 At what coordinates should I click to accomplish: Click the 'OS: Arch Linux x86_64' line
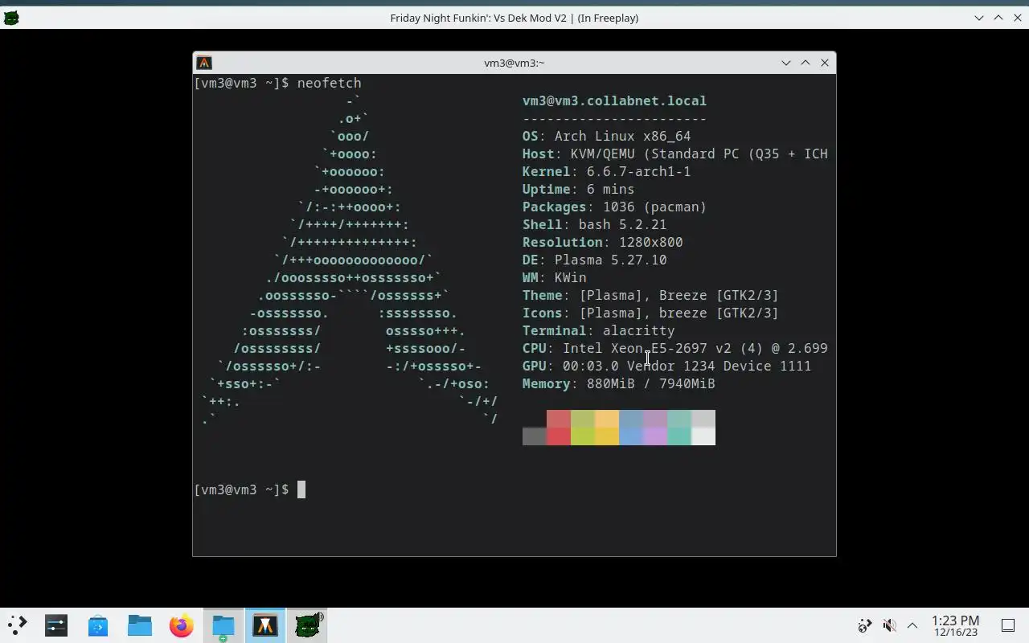(606, 136)
